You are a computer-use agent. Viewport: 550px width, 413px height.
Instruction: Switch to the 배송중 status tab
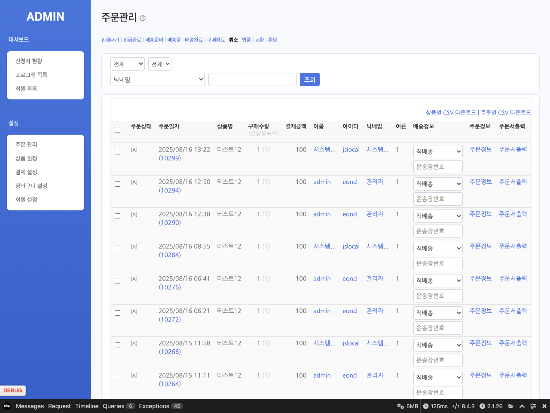174,40
